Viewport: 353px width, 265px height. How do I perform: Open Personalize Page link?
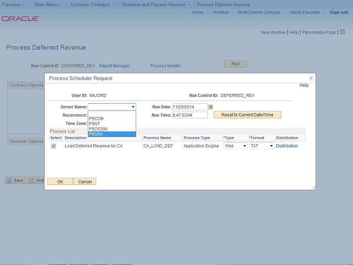[x=319, y=32]
